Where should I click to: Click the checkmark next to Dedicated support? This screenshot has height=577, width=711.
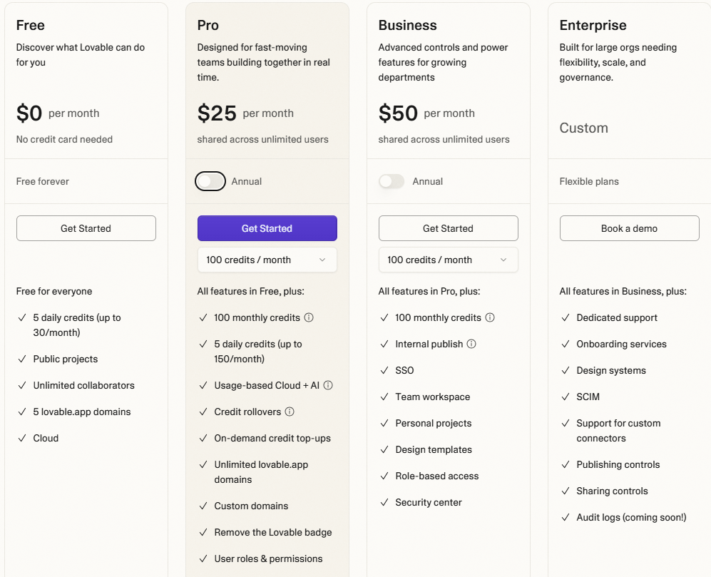point(566,317)
